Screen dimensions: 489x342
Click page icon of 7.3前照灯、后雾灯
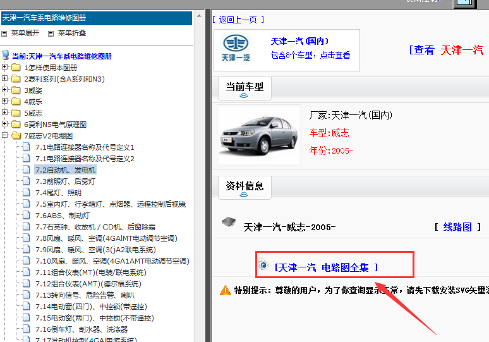coord(27,181)
